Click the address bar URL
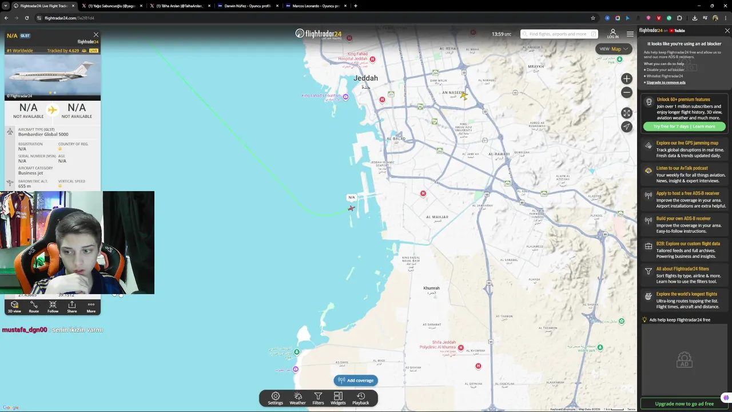This screenshot has width=732, height=412. [69, 18]
